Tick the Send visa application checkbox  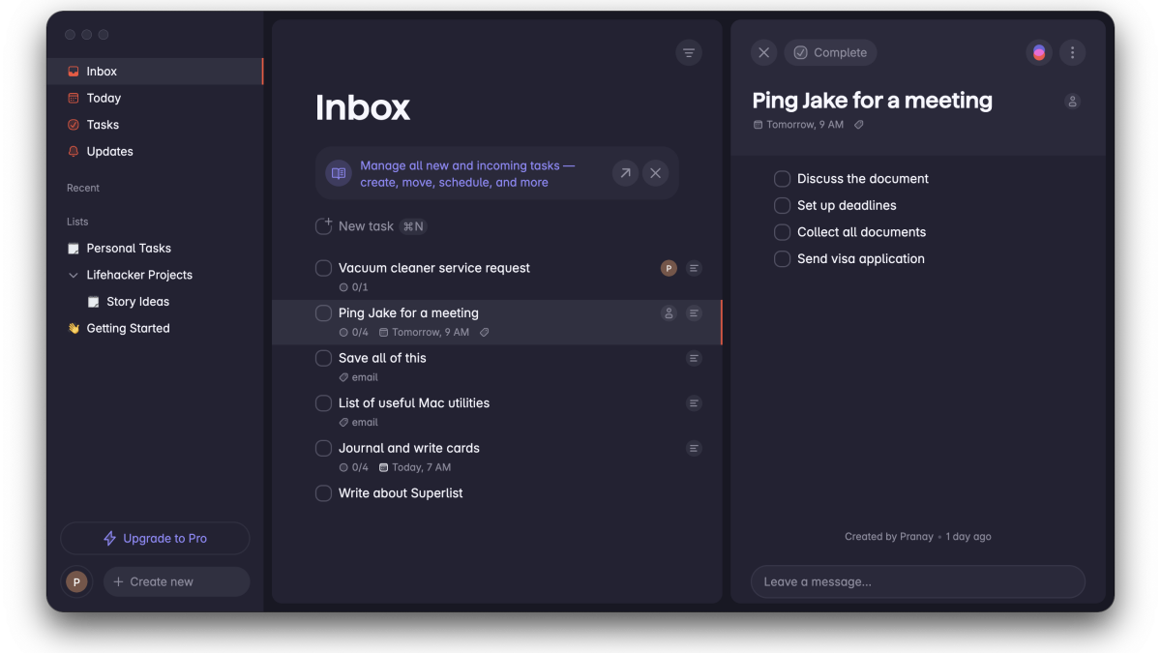(783, 259)
